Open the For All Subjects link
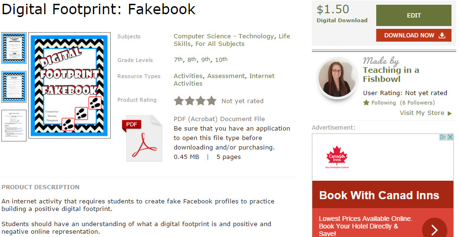 220,44
